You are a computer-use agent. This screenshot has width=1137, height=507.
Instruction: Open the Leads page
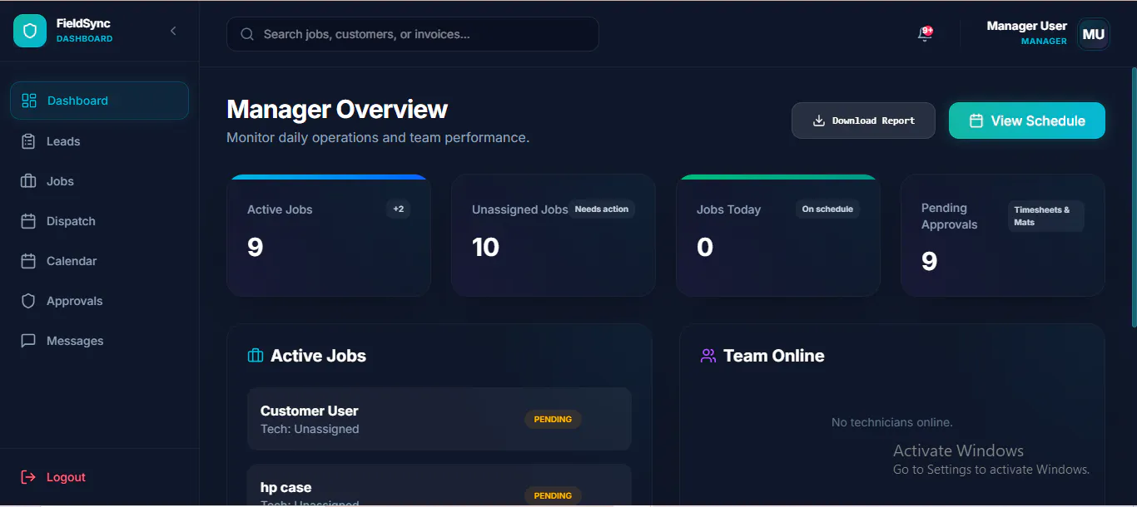(99, 141)
